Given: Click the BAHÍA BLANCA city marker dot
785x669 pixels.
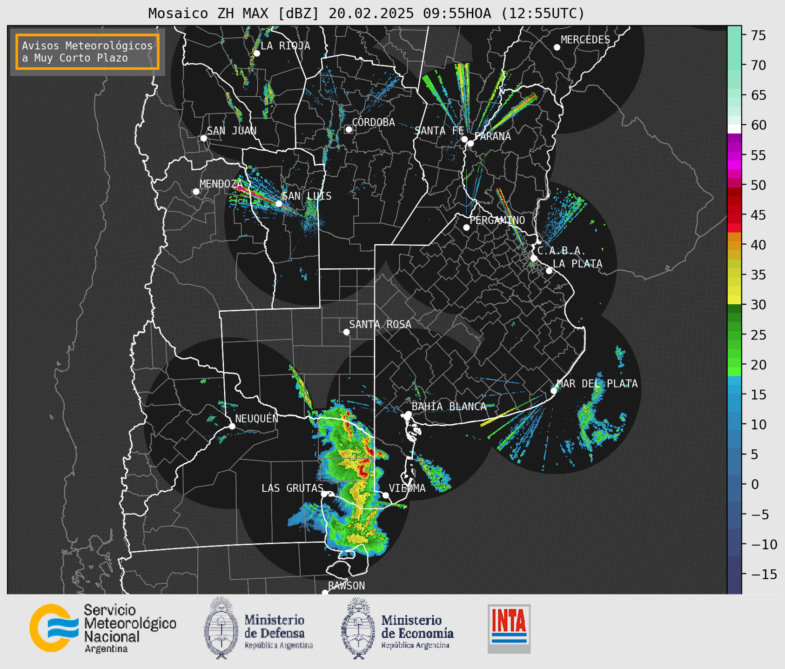Looking at the screenshot, I should click(408, 414).
